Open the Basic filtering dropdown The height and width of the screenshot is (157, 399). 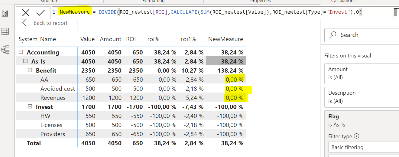tap(363, 147)
